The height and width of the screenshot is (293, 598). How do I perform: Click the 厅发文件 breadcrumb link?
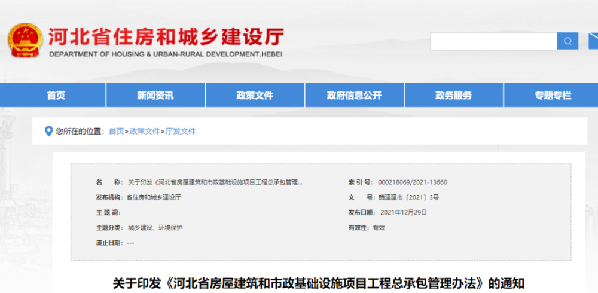coord(181,131)
